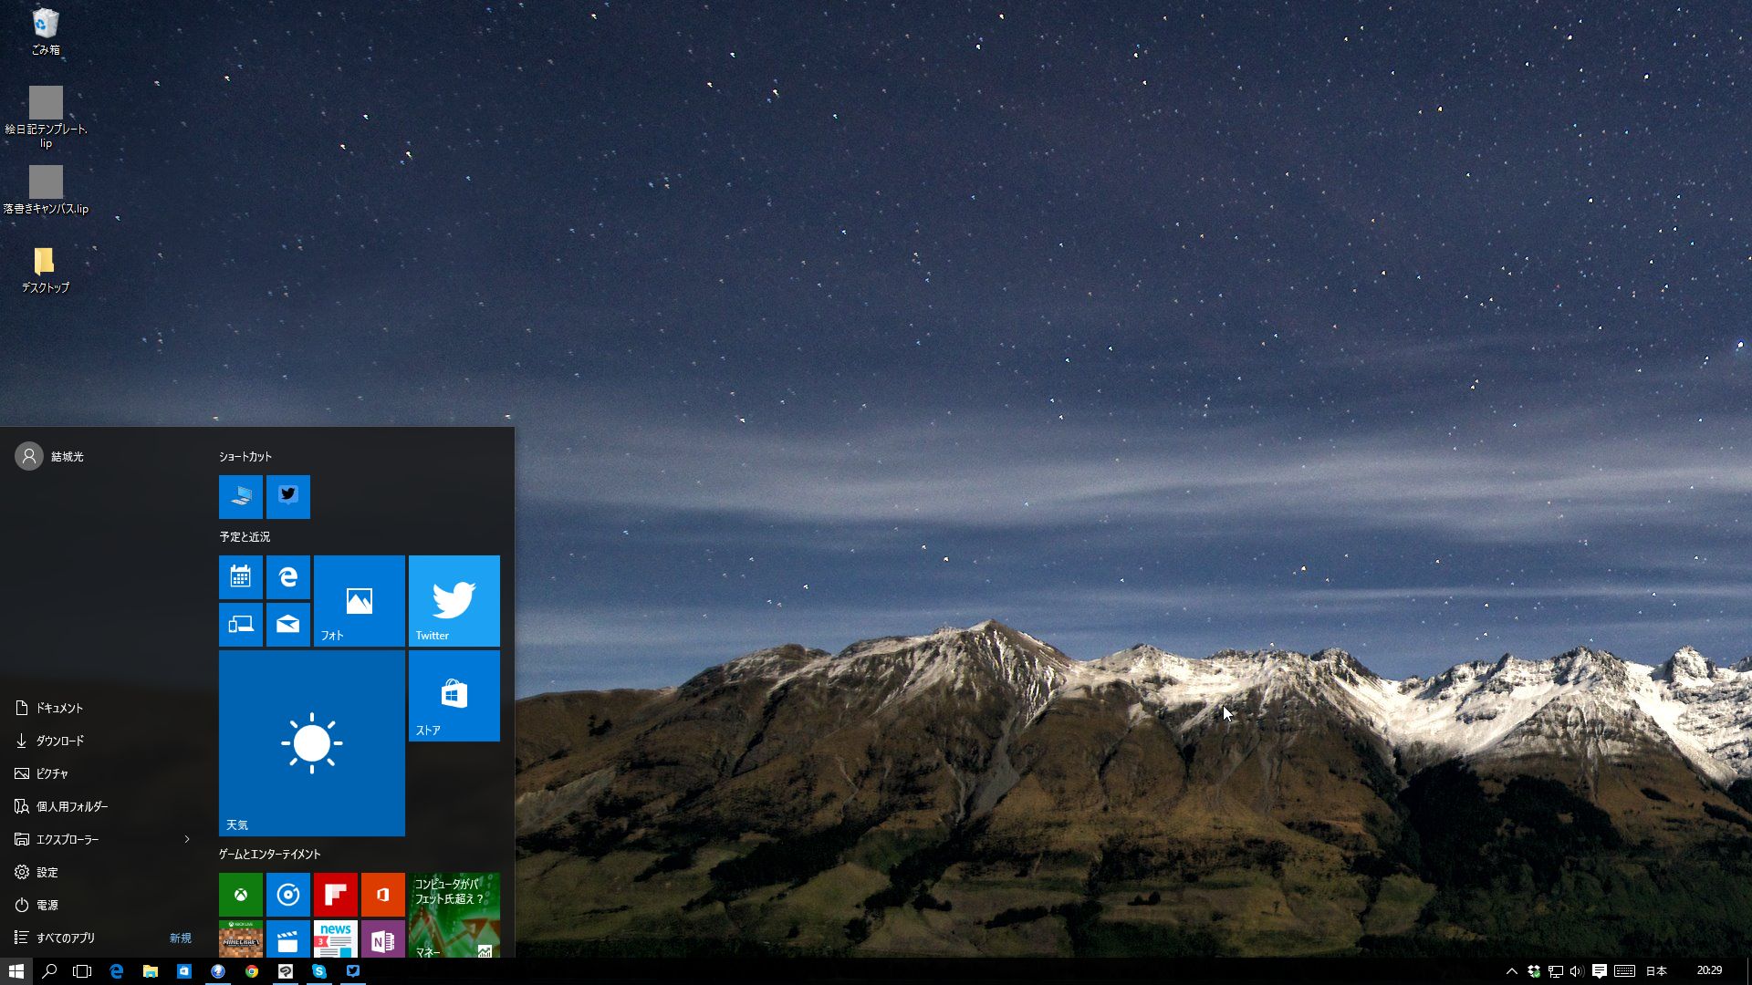1752x985 pixels.
Task: Open Japanese IME language indicator (日本)
Action: [1656, 971]
